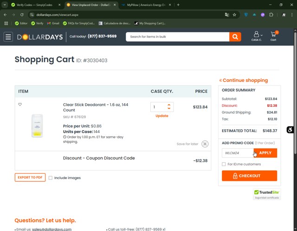The image size is (297, 231).
Task: Click the purple round extension icon
Action: coord(263,15)
